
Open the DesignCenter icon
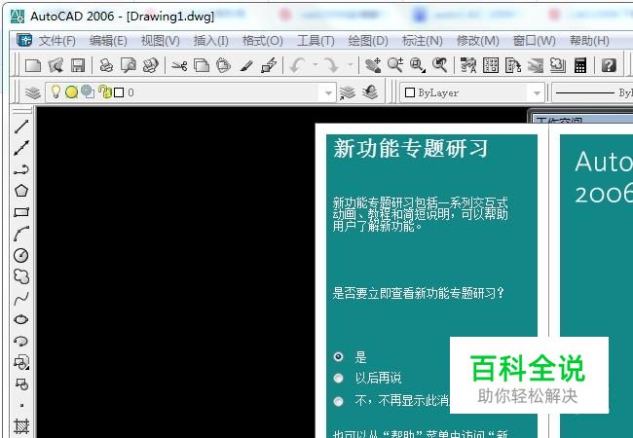[x=491, y=65]
